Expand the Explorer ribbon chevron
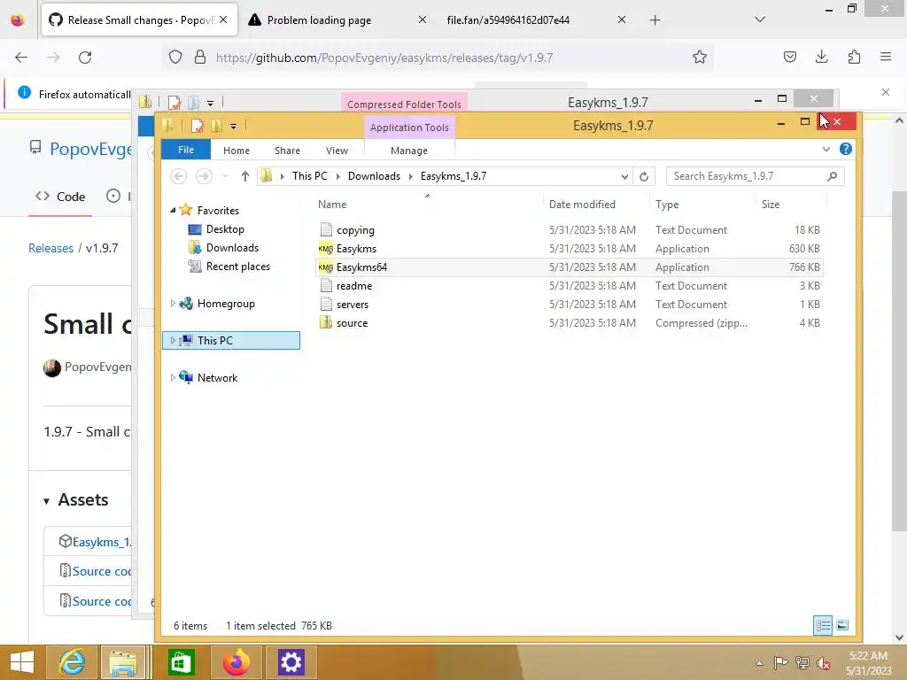This screenshot has height=680, width=907. 826,149
